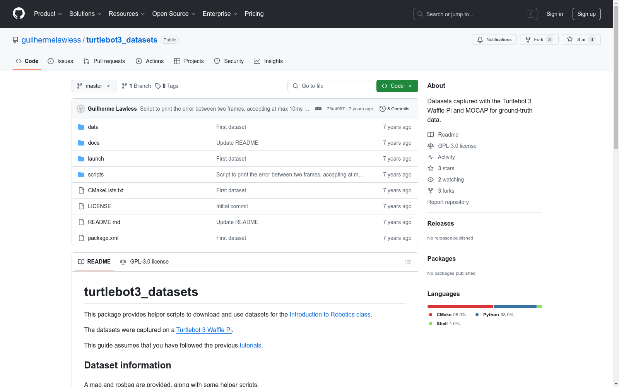
Task: Click Report repository link
Action: click(448, 202)
